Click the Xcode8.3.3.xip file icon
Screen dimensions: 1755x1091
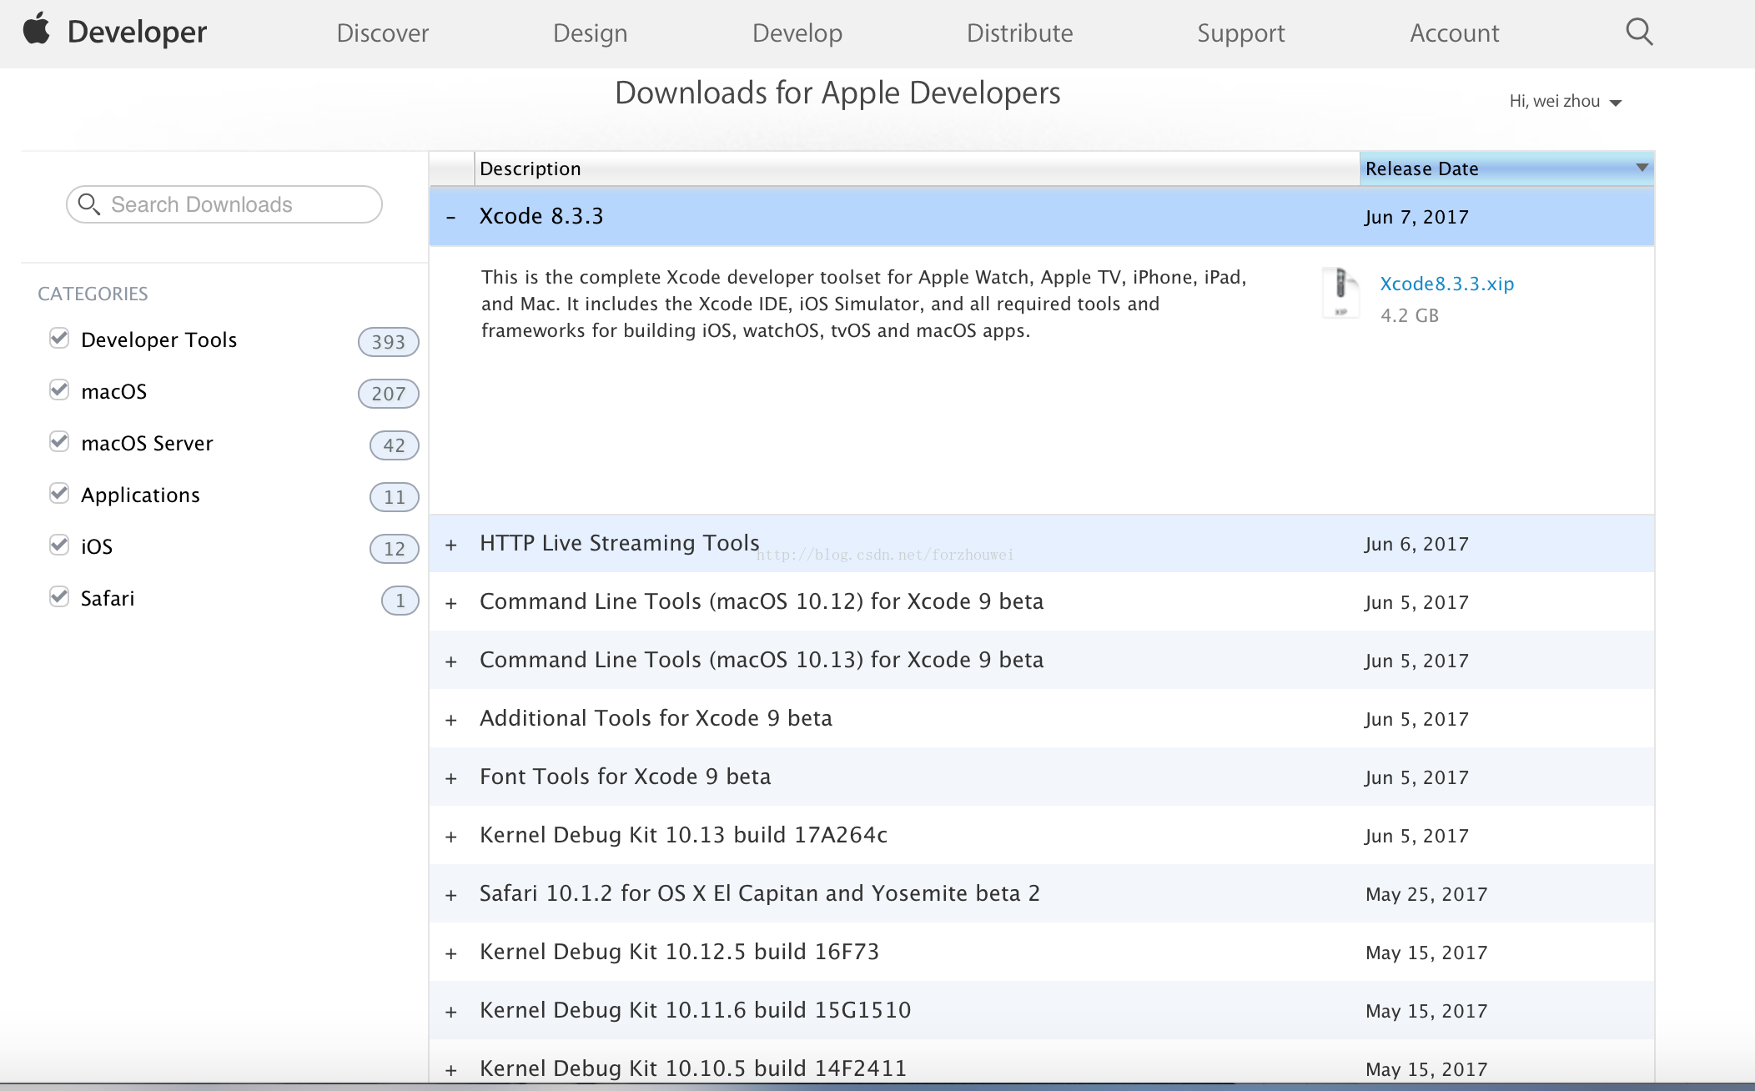[x=1341, y=293]
